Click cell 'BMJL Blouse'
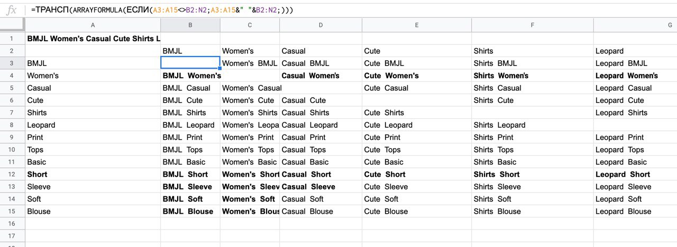The image size is (677, 247). tap(190, 211)
